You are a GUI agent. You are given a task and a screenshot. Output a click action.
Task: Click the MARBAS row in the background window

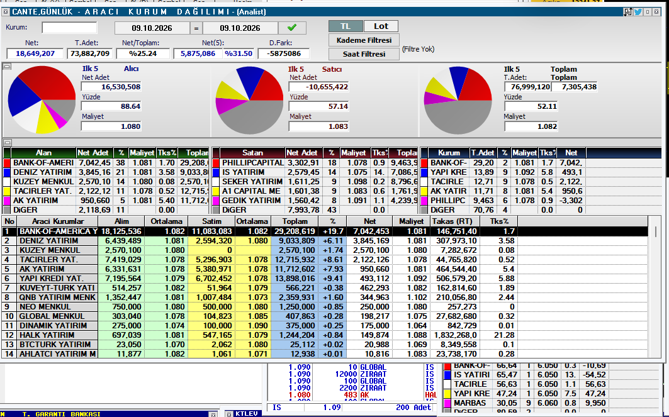(525, 403)
